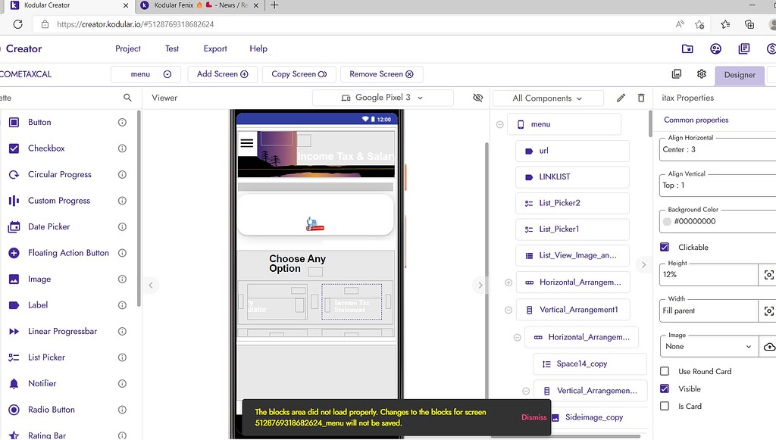Click the Add Screen button
The image size is (776, 440).
(222, 74)
